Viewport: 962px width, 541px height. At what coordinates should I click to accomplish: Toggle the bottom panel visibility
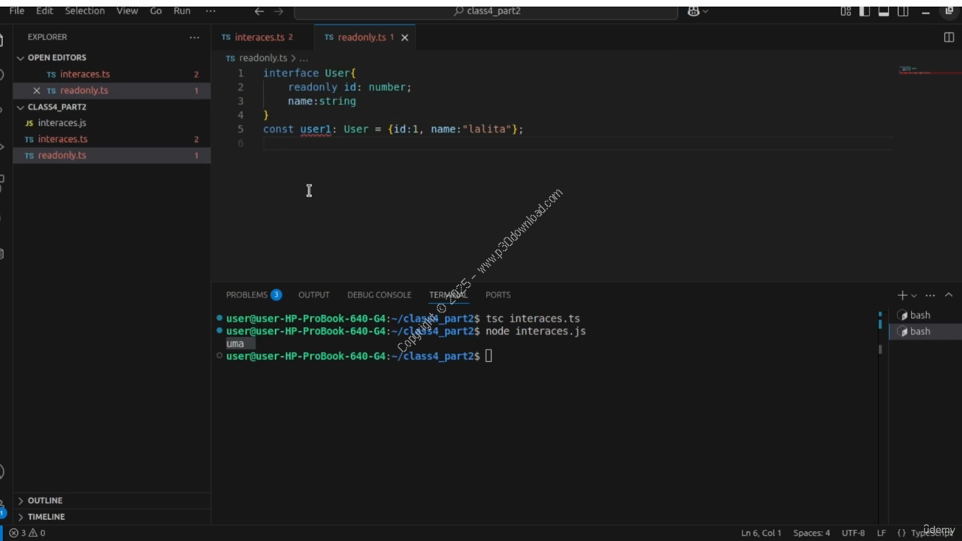coord(884,11)
